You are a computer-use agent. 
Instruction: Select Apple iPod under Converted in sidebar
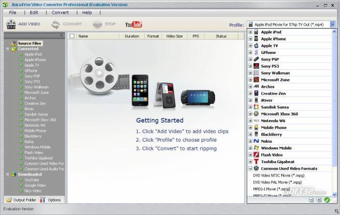(x=33, y=54)
